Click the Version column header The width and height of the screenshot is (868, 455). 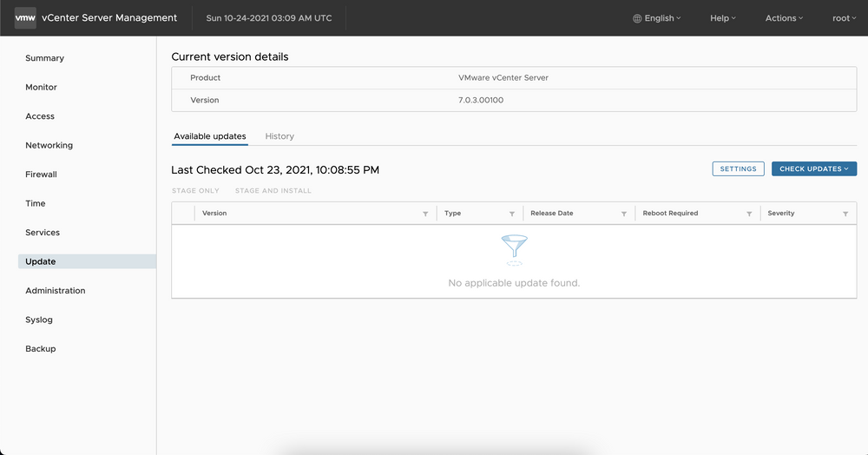click(x=214, y=213)
